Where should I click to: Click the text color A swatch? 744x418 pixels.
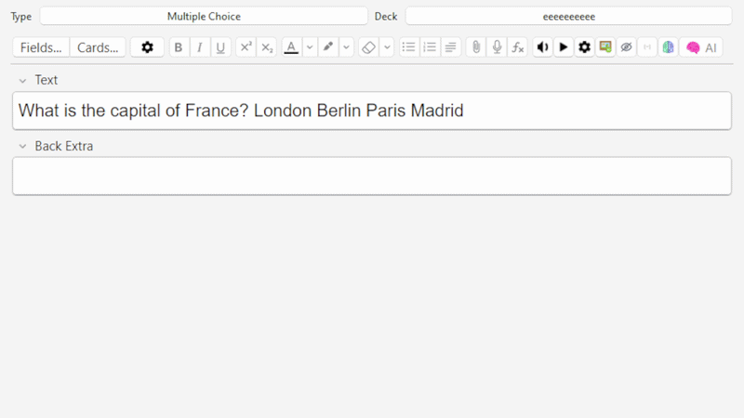291,47
